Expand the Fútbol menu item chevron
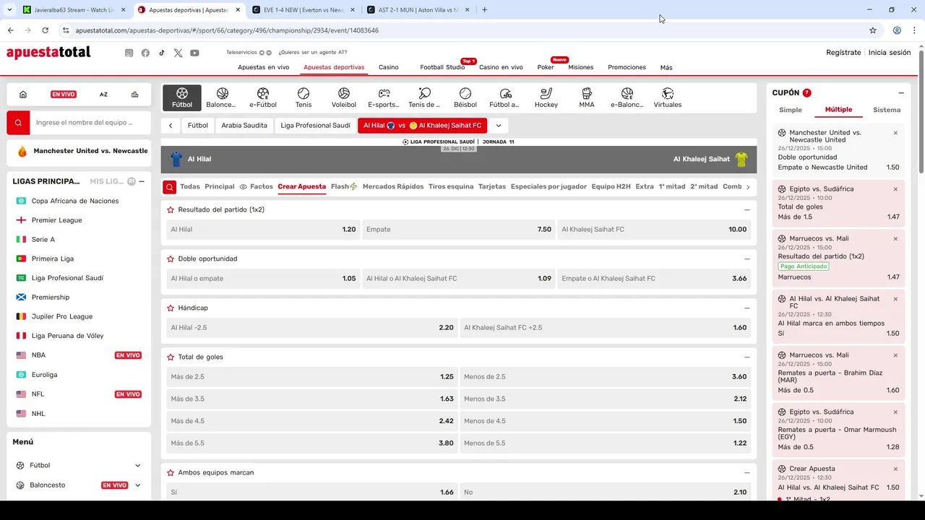This screenshot has height=520, width=925. coord(137,466)
